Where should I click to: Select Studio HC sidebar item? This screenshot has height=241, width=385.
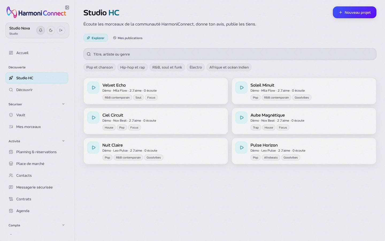pos(37,78)
